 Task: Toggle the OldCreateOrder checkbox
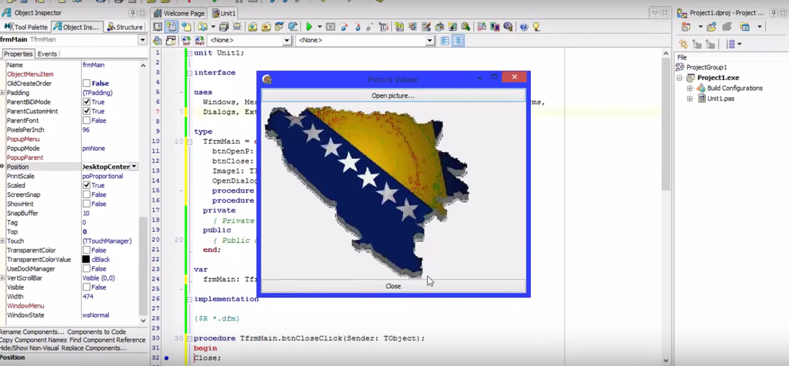(86, 83)
